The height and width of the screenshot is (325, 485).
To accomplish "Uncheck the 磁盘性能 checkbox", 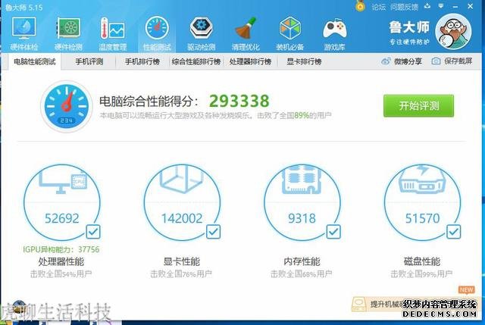I will click(x=453, y=232).
